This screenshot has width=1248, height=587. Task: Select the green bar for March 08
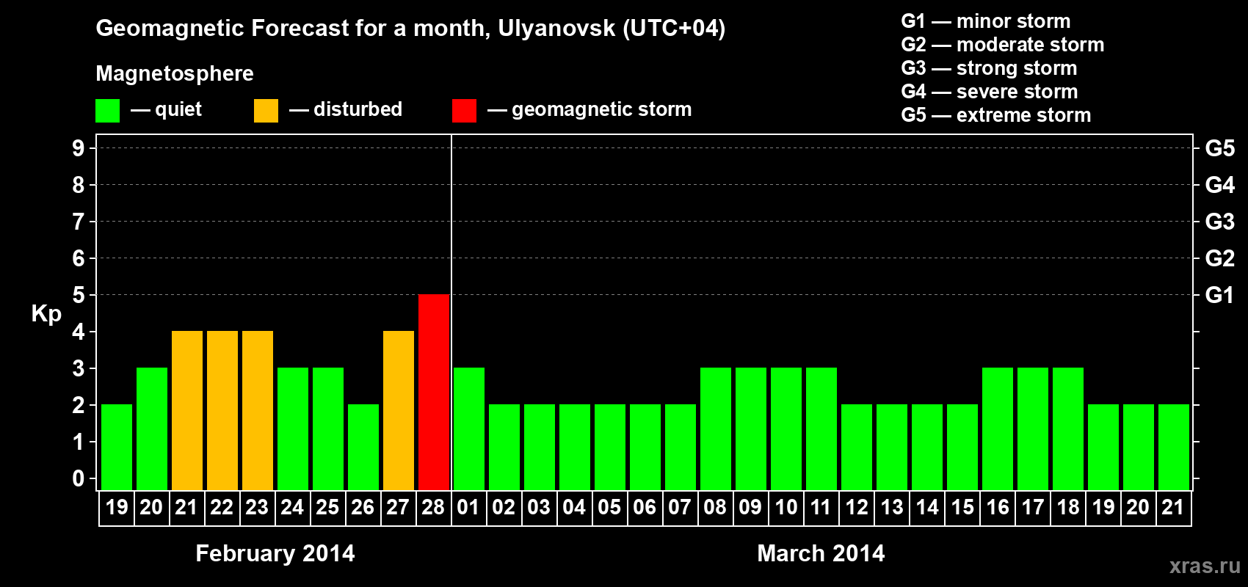(716, 429)
